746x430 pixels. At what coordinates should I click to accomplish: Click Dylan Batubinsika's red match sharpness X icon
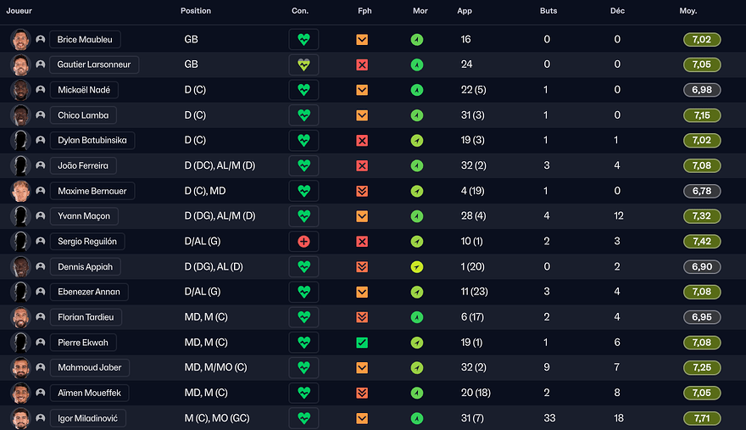[362, 141]
